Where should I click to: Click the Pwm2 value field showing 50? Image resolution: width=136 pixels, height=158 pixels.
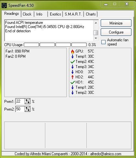[x=20, y=109]
